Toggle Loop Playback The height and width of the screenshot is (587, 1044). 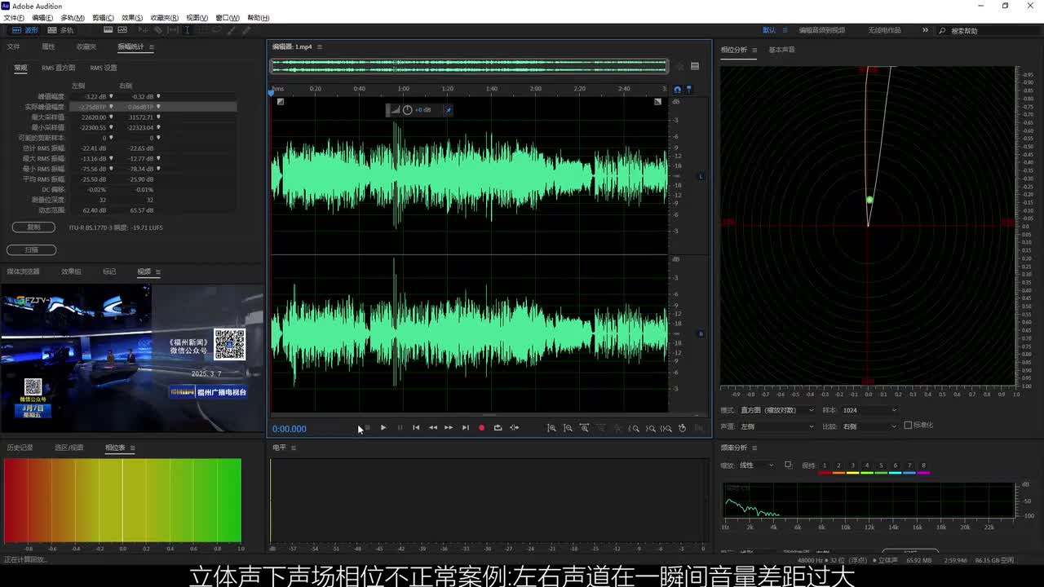coord(498,428)
